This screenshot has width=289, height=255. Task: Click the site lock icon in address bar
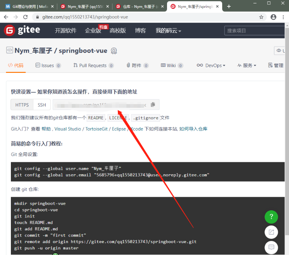coord(38,17)
